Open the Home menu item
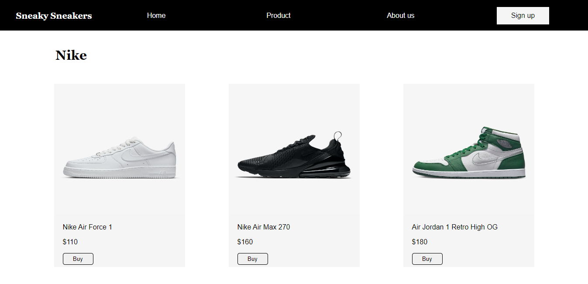 156,15
